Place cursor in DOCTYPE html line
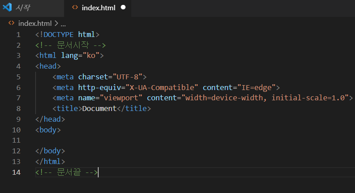 [x=67, y=35]
